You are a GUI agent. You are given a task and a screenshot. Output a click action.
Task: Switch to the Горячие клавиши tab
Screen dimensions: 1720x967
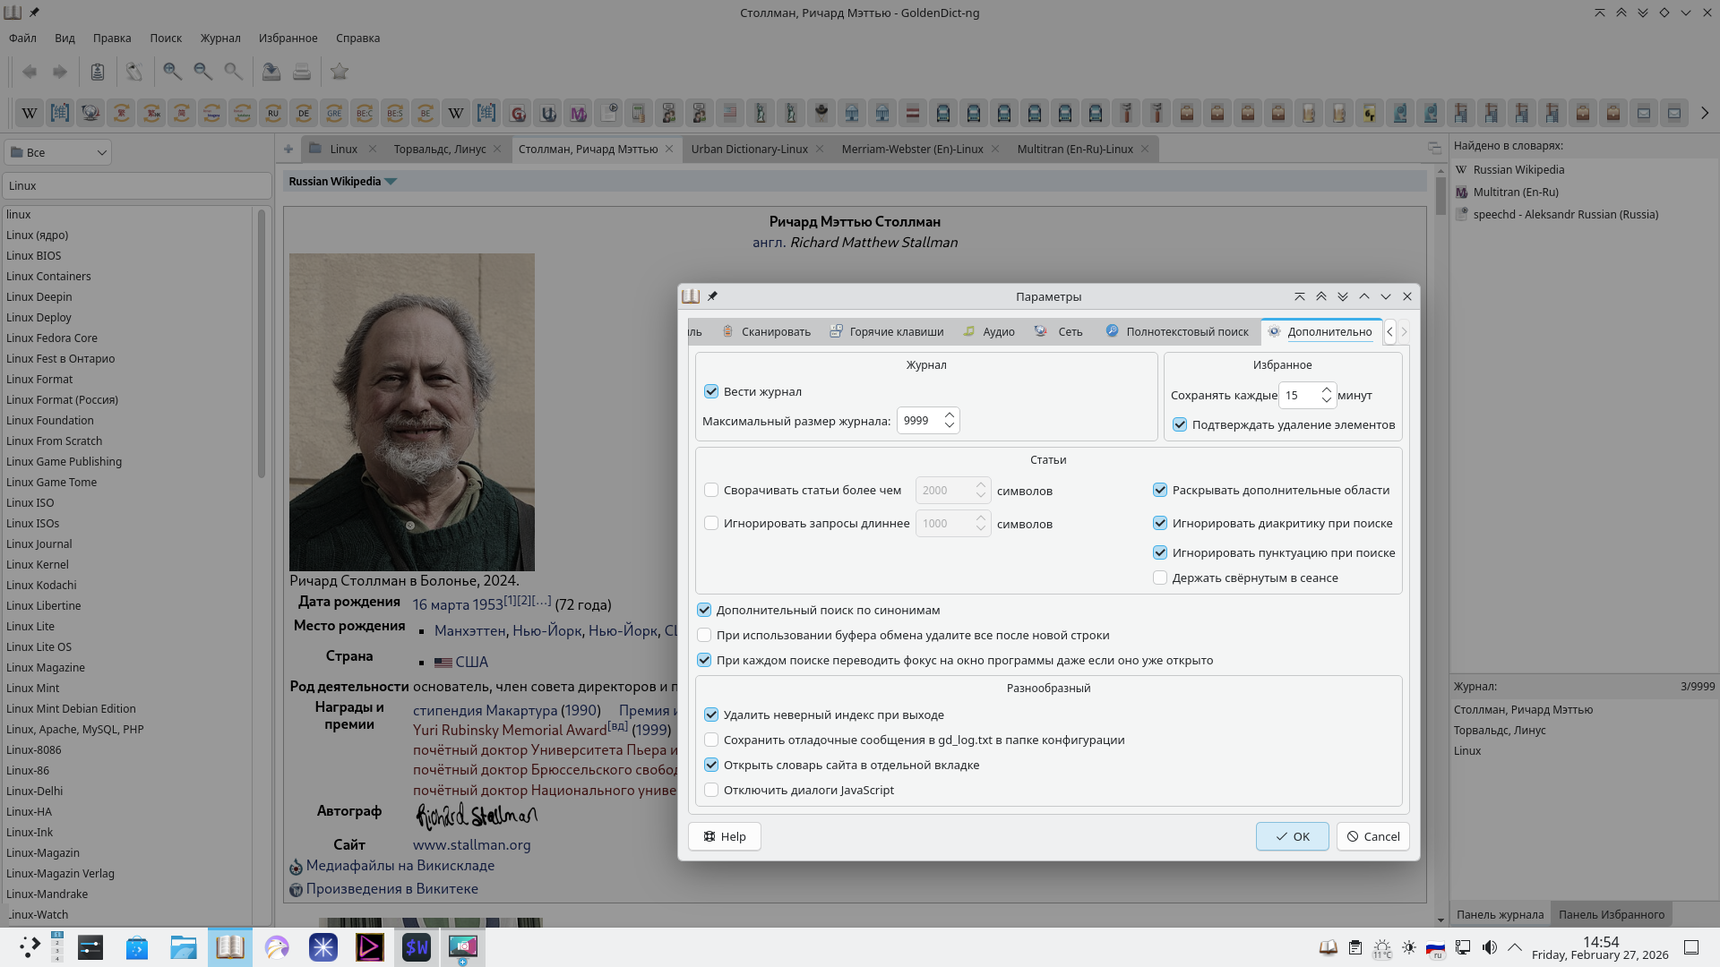pyautogui.click(x=886, y=331)
